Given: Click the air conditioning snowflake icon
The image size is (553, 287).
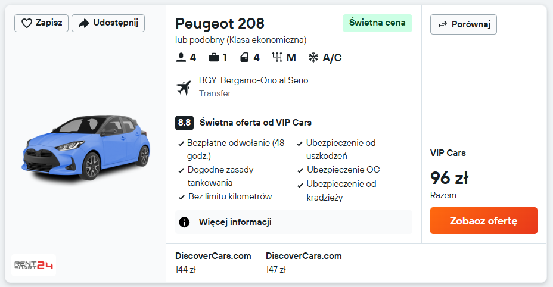Looking at the screenshot, I should [313, 58].
